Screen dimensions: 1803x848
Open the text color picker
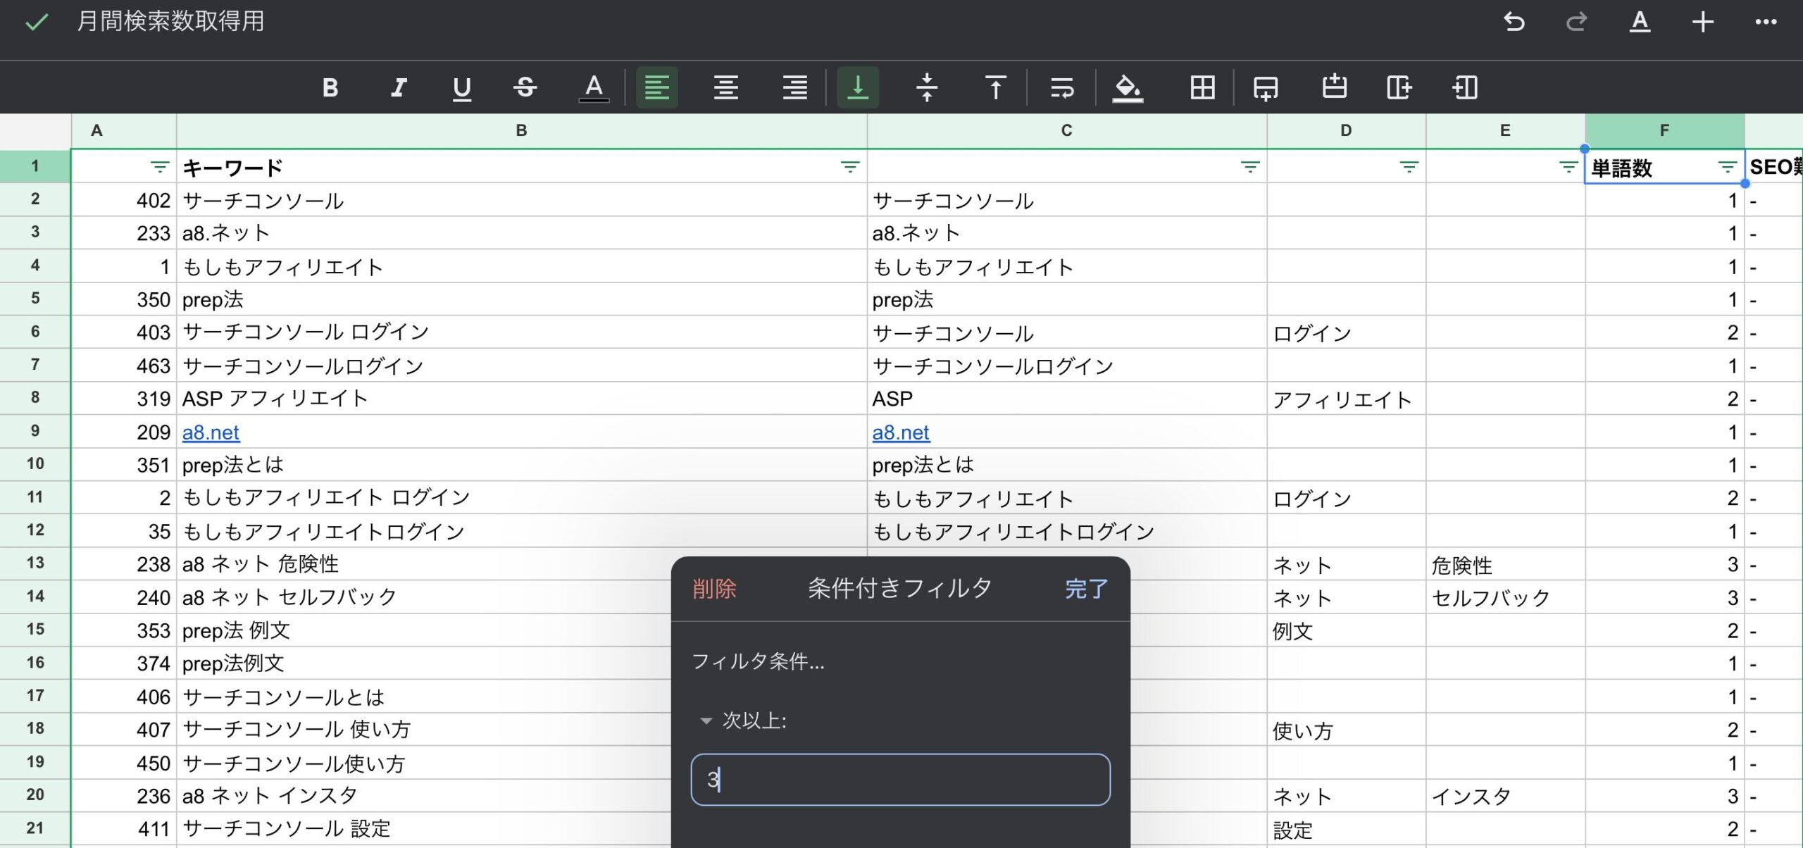pyautogui.click(x=594, y=87)
